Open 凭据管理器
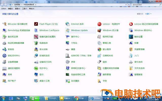The height and width of the screenshot is (101, 162). 137,49
